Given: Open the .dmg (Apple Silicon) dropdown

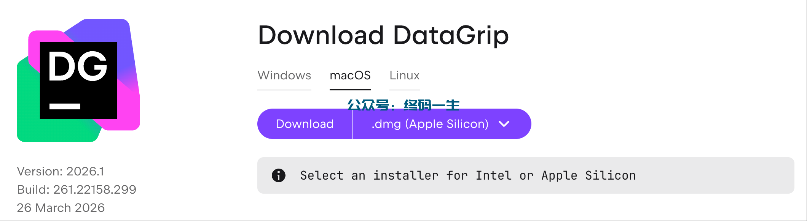Looking at the screenshot, I should click(x=430, y=124).
